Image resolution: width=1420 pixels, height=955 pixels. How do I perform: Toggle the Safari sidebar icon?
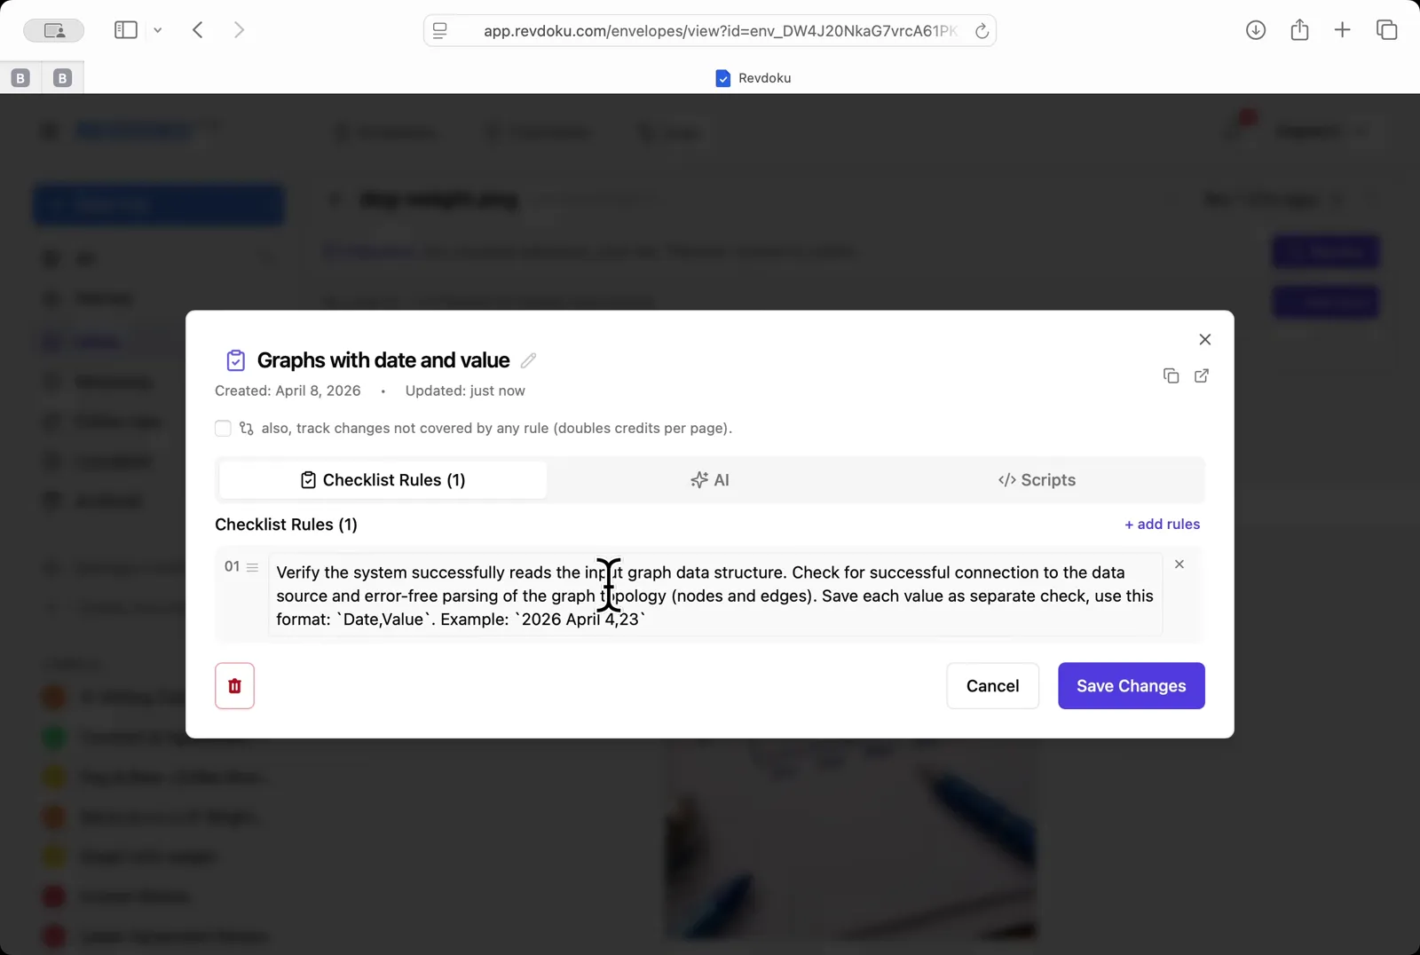(x=125, y=29)
